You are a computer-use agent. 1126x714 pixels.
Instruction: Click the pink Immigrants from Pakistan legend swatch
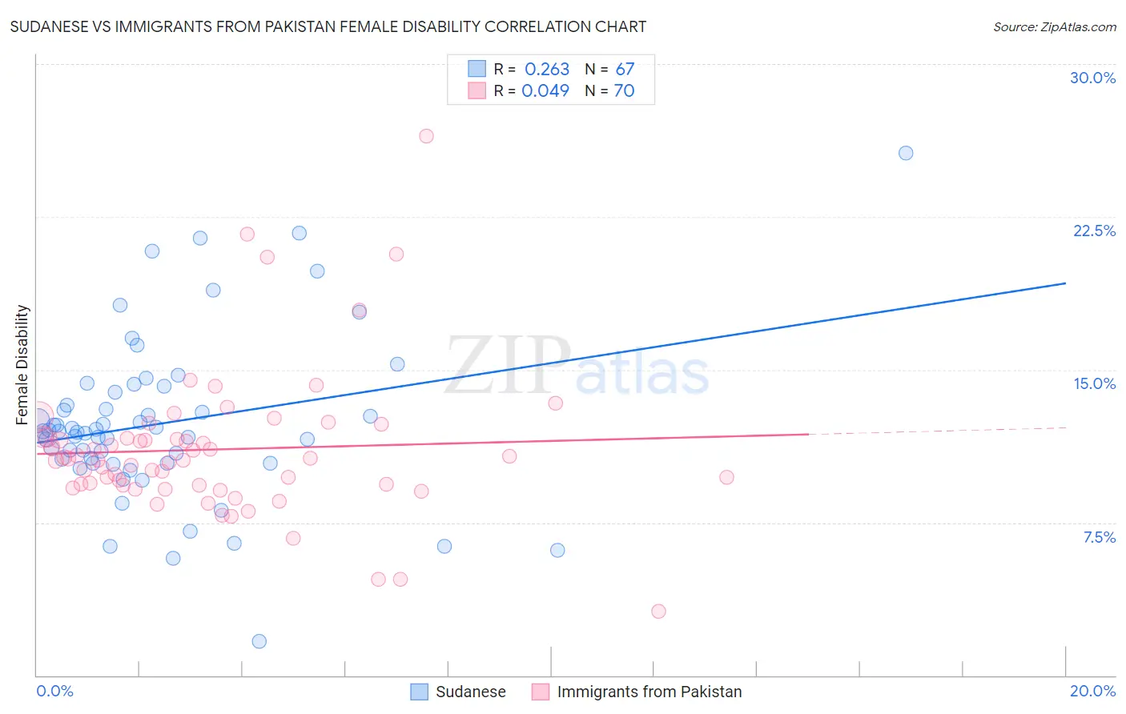541,692
